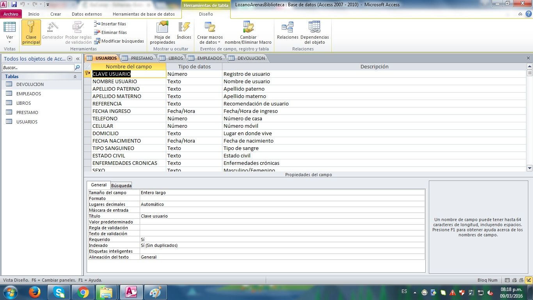The width and height of the screenshot is (533, 300).
Task: Open the Archivo menu tab
Action: pyautogui.click(x=11, y=14)
